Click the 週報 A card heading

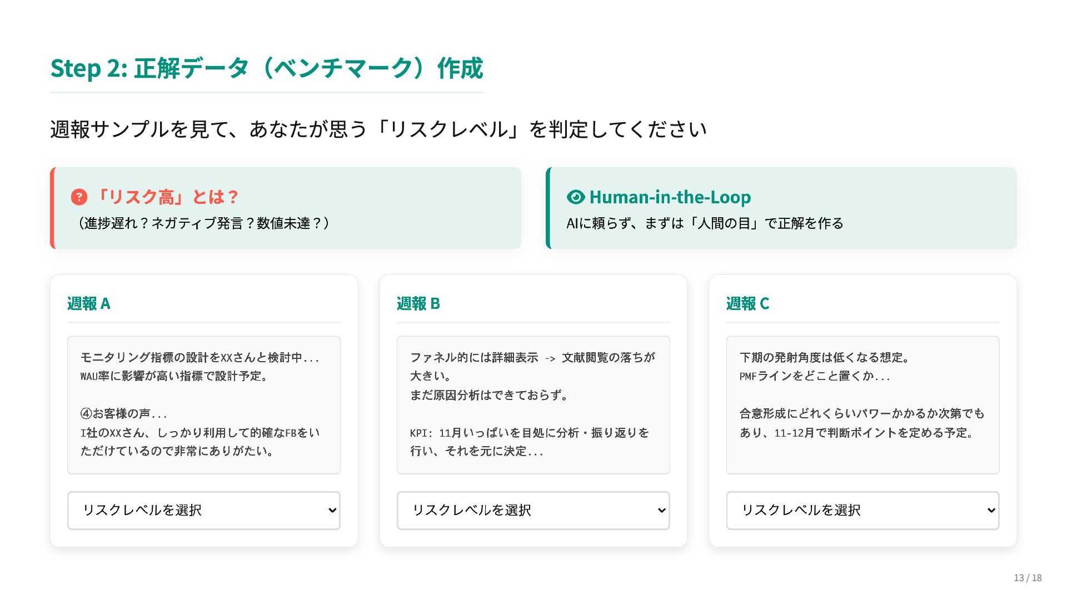coord(89,303)
